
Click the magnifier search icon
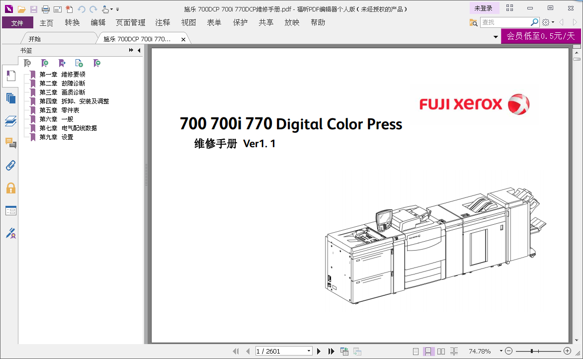pyautogui.click(x=534, y=22)
